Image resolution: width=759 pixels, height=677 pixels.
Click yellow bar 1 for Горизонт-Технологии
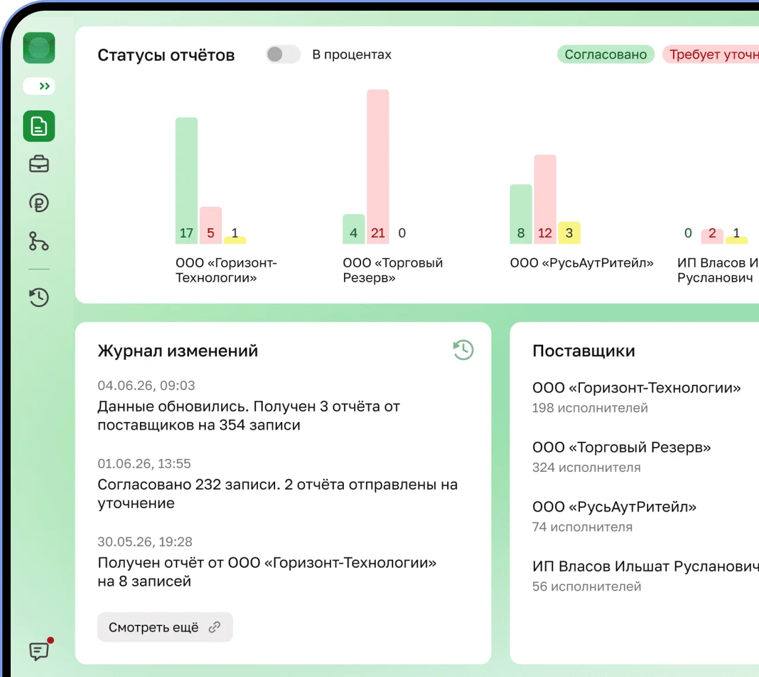pyautogui.click(x=235, y=239)
